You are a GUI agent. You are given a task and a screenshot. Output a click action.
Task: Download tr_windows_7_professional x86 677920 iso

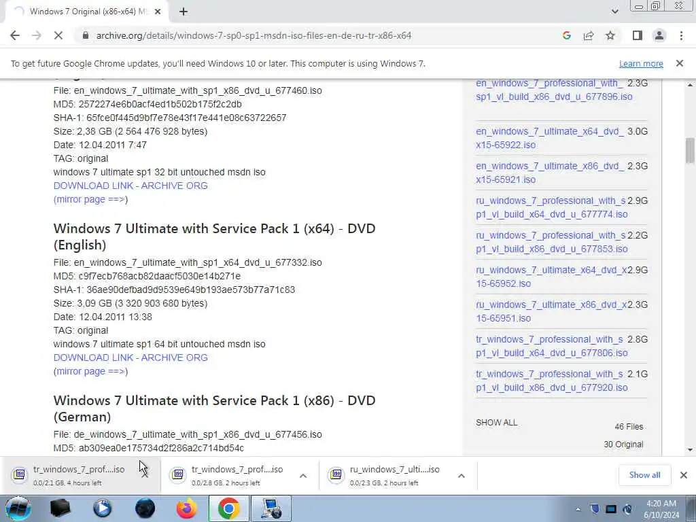[x=551, y=381]
